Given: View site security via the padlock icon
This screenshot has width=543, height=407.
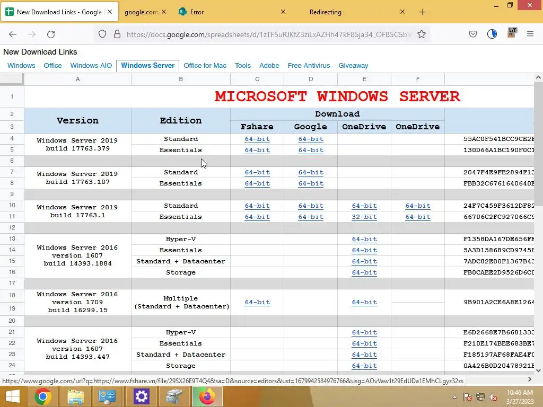Looking at the screenshot, I should (x=117, y=34).
